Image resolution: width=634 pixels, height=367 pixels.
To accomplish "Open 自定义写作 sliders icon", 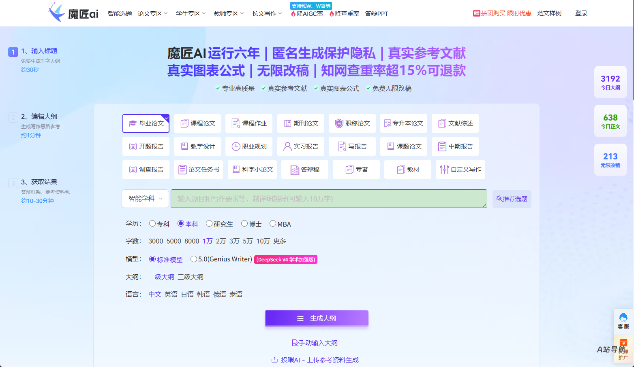I will [x=444, y=170].
